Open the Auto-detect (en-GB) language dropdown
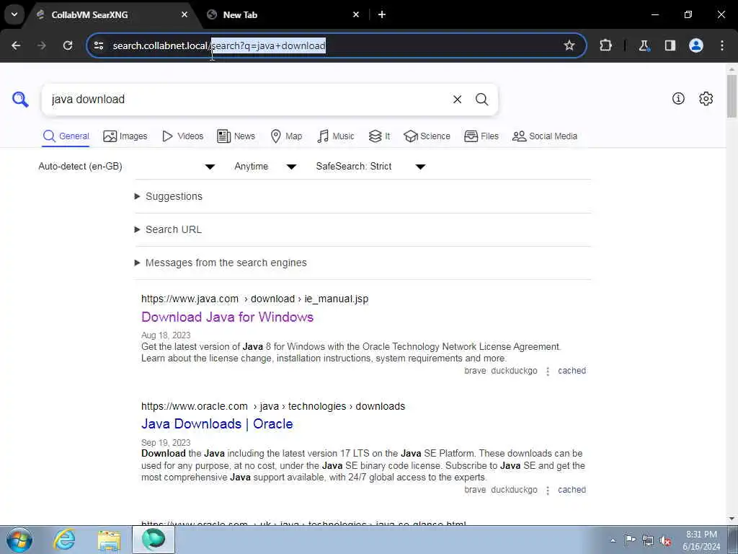Screen dimensions: 738x554 tap(127, 167)
